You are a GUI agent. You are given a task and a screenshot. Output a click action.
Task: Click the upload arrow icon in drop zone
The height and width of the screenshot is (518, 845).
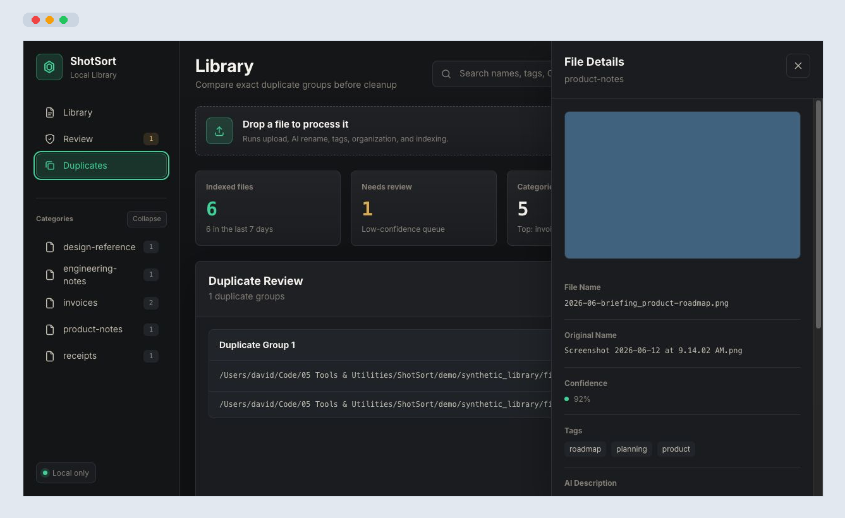(x=219, y=131)
